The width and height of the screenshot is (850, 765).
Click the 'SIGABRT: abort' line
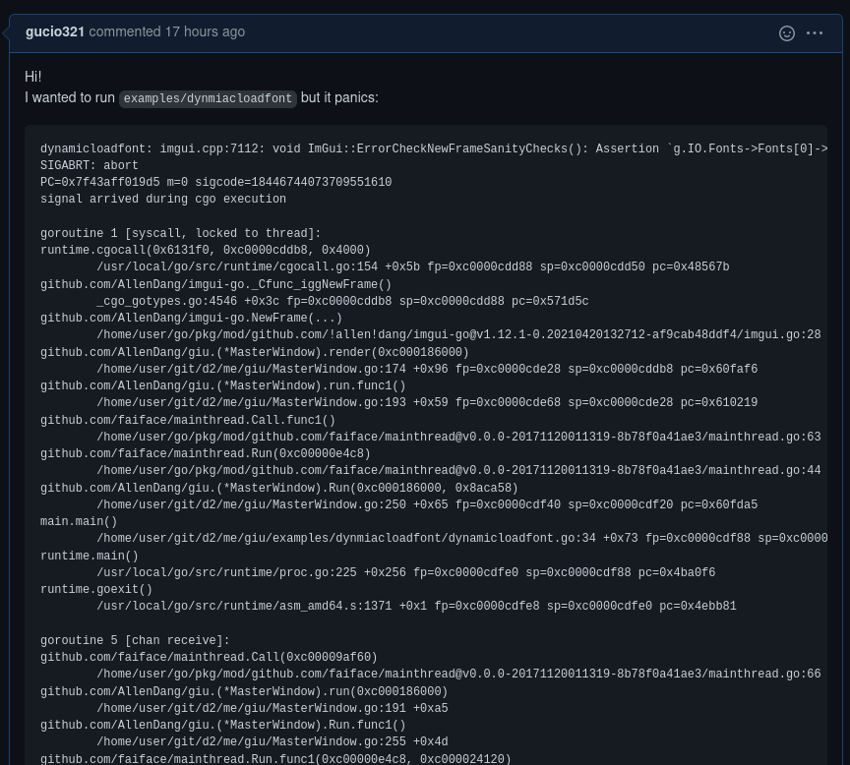tap(89, 165)
